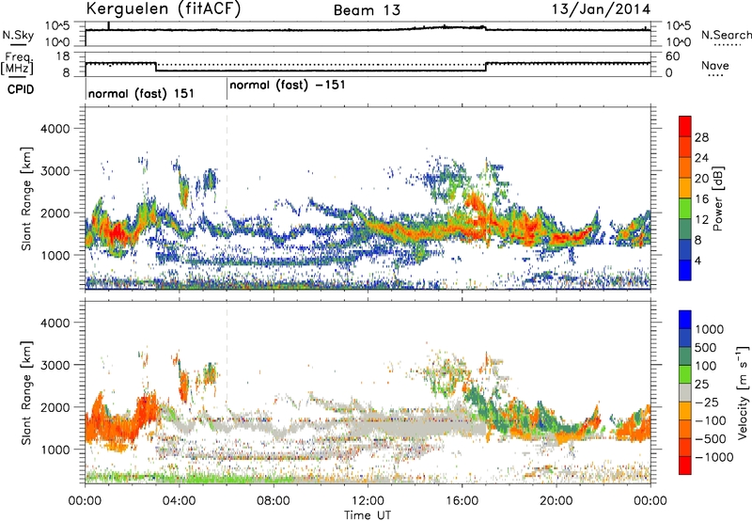The image size is (752, 521).
Task: Click the 'Nave' legend label
Action: [x=714, y=65]
